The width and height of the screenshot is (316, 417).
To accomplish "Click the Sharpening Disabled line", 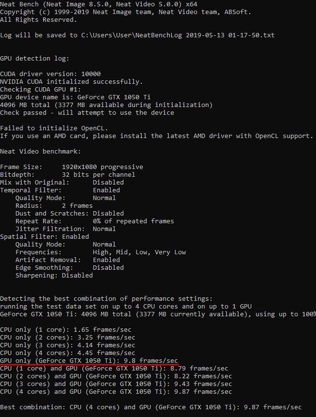I will click(x=54, y=275).
